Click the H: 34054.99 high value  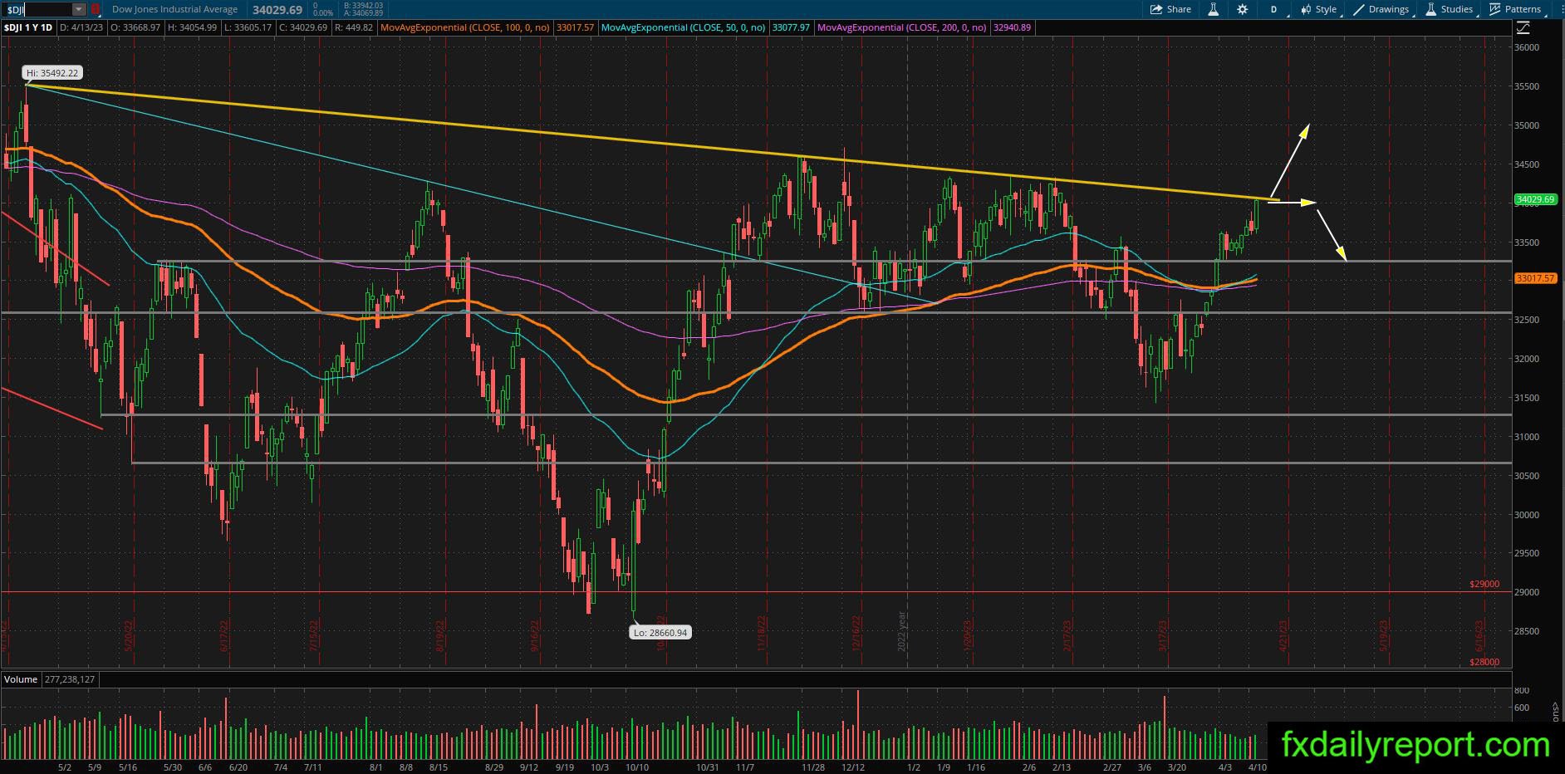point(192,27)
